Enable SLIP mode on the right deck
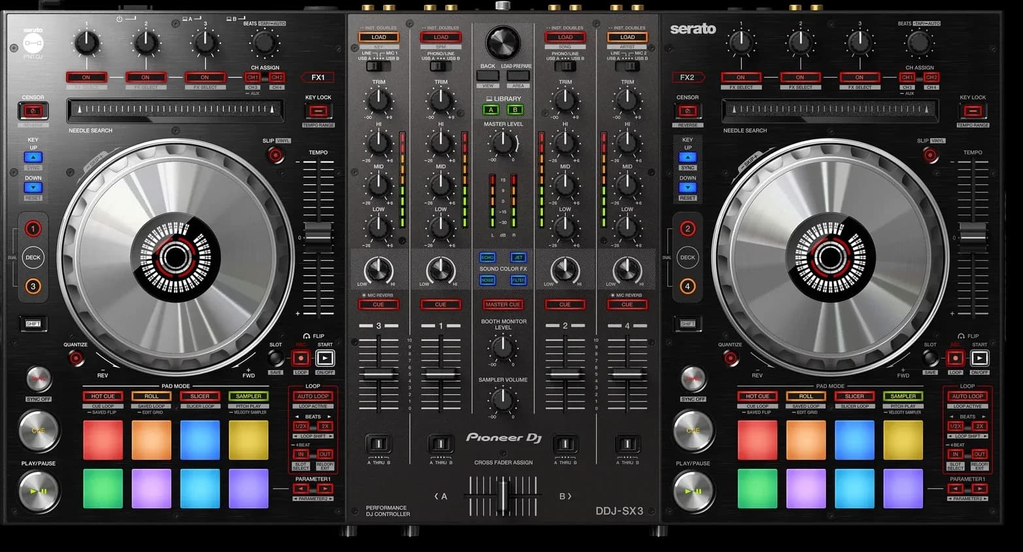1023x552 pixels. pos(930,155)
